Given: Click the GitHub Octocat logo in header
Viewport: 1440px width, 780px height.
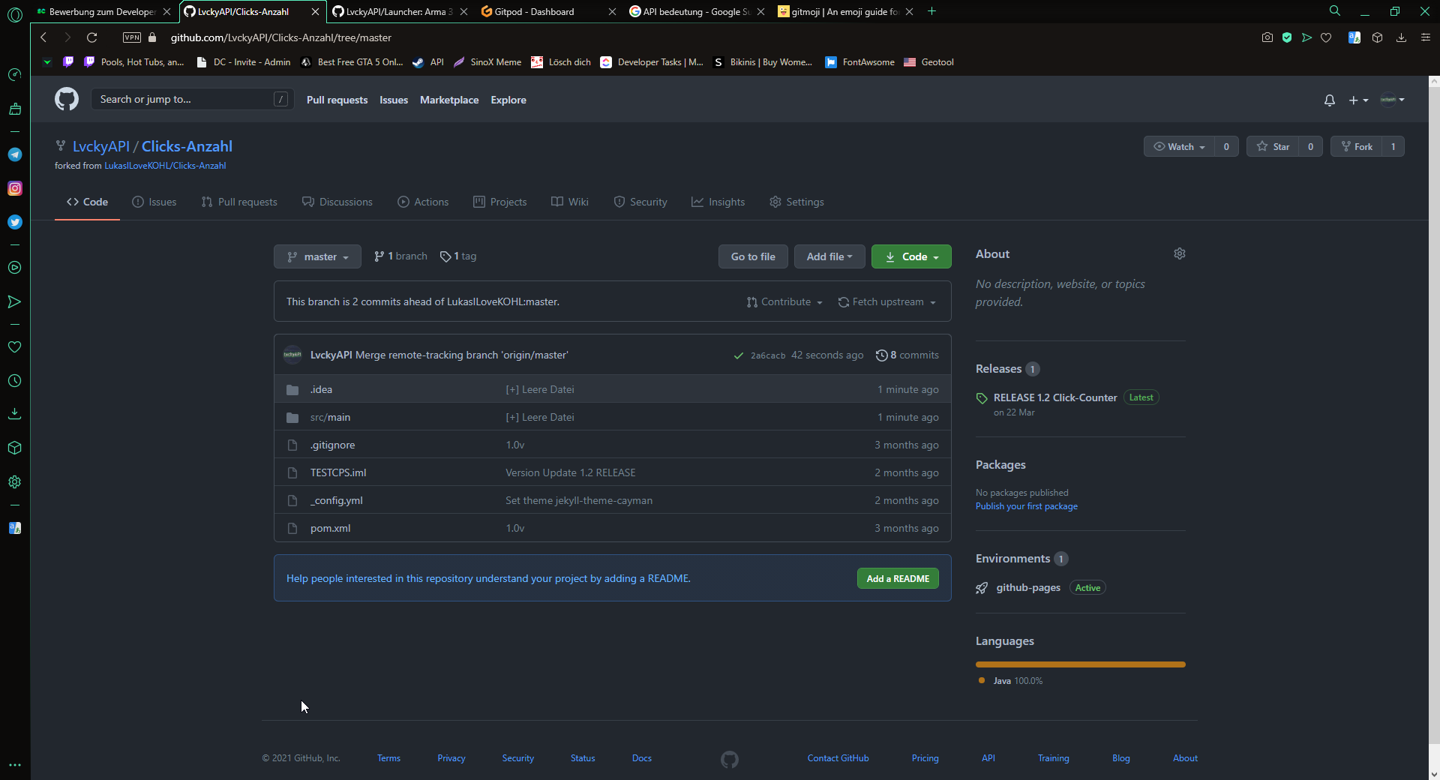Looking at the screenshot, I should 67,99.
